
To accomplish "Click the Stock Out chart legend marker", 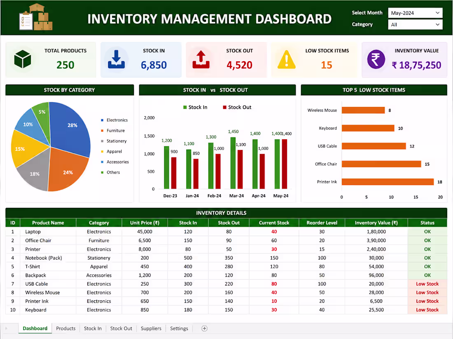I will pyautogui.click(x=224, y=107).
